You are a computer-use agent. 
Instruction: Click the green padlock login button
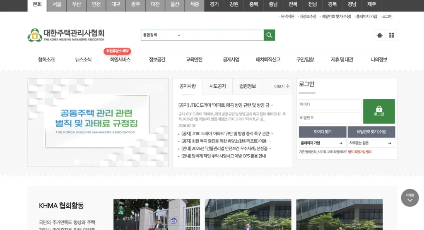pyautogui.click(x=379, y=111)
